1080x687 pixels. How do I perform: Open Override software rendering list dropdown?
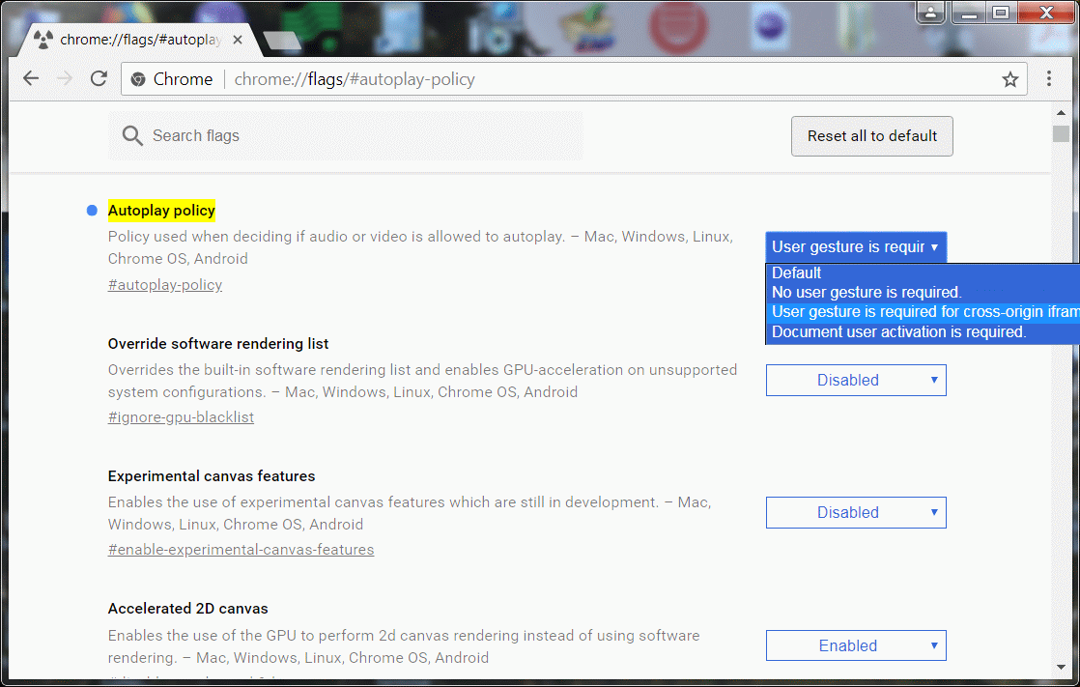pyautogui.click(x=856, y=381)
